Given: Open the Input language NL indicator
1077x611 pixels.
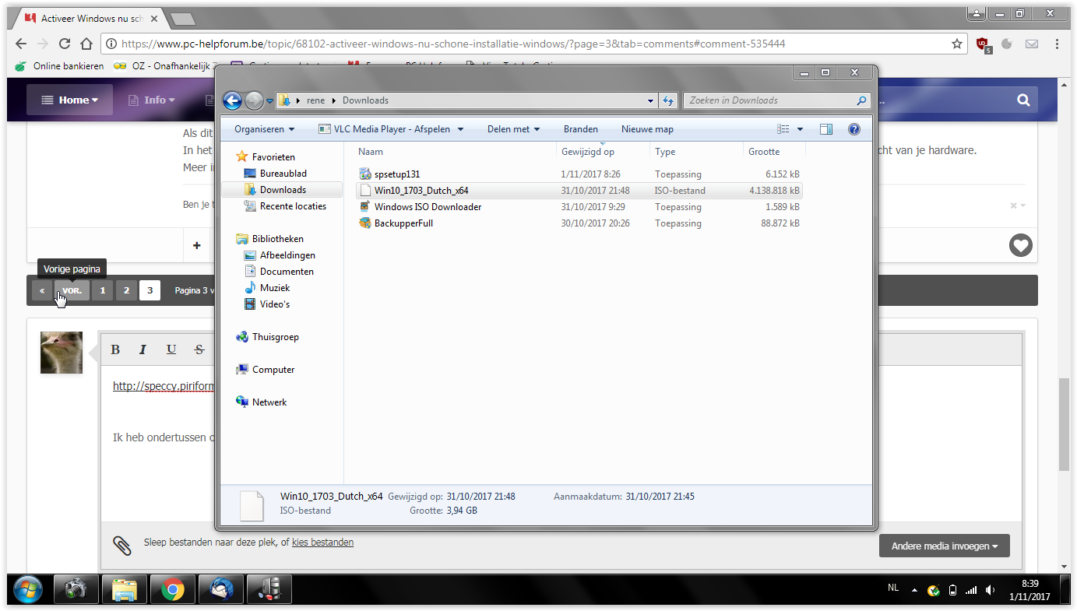Looking at the screenshot, I should pyautogui.click(x=893, y=588).
